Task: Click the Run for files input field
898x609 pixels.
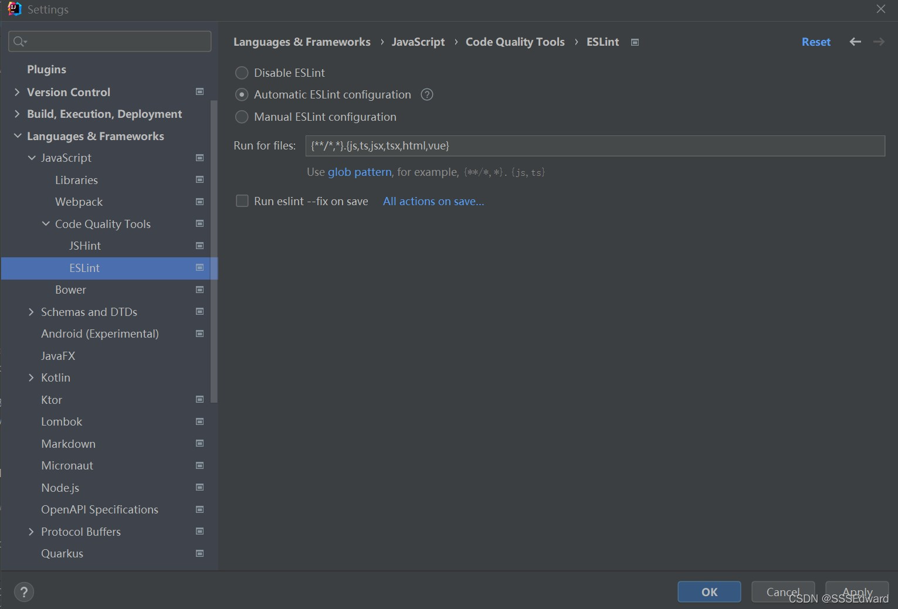Action: [595, 146]
